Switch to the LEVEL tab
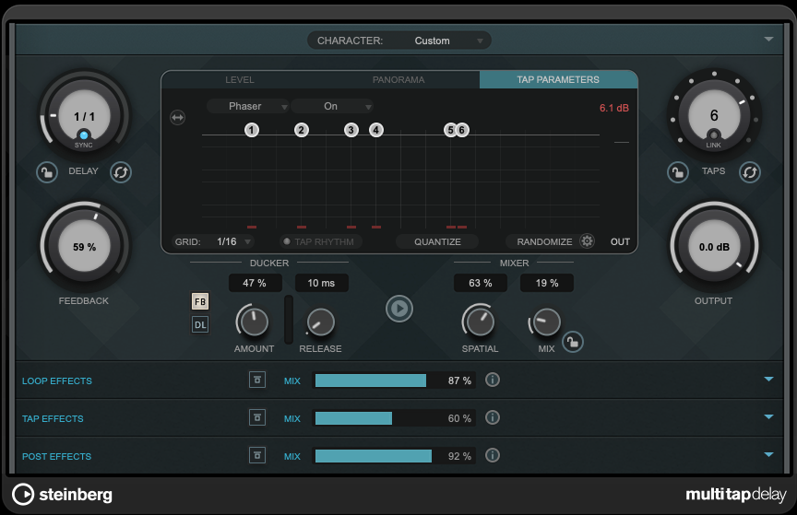The height and width of the screenshot is (515, 797). (240, 80)
